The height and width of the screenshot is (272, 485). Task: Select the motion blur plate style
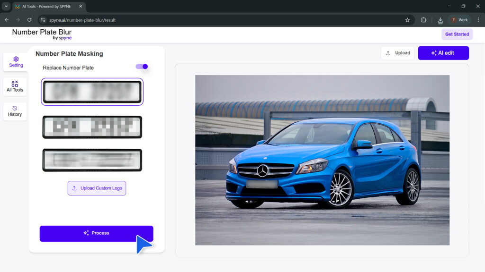(92, 160)
